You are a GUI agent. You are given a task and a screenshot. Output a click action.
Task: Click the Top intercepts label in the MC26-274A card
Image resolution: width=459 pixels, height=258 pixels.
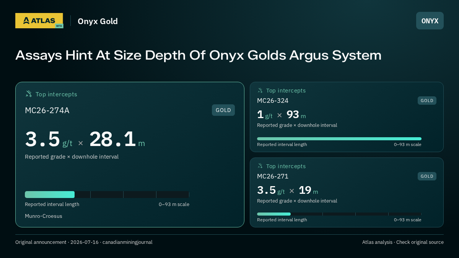(56, 94)
